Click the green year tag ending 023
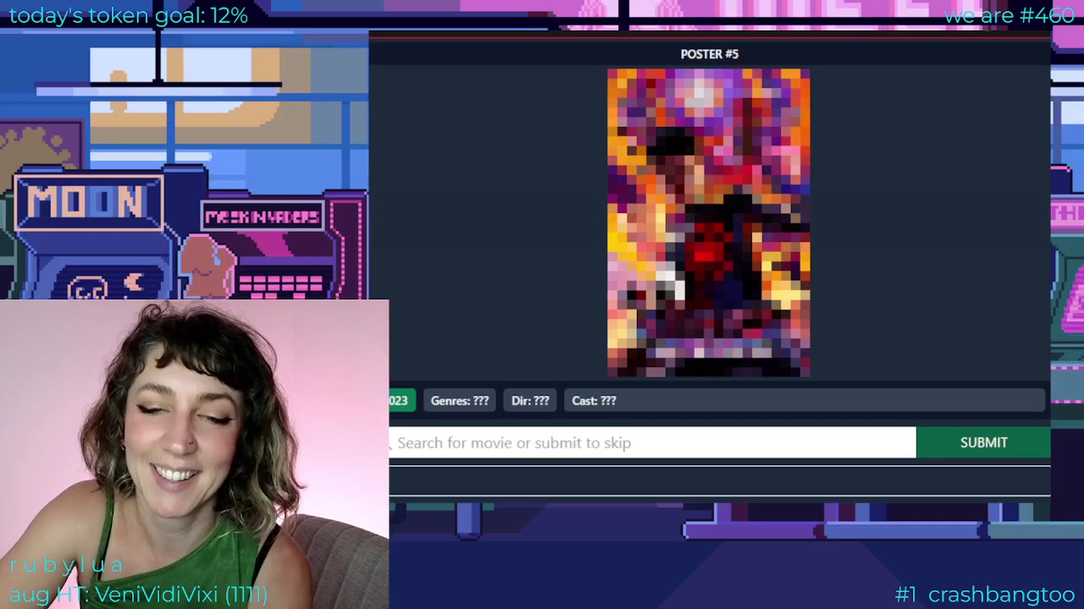 (x=402, y=400)
